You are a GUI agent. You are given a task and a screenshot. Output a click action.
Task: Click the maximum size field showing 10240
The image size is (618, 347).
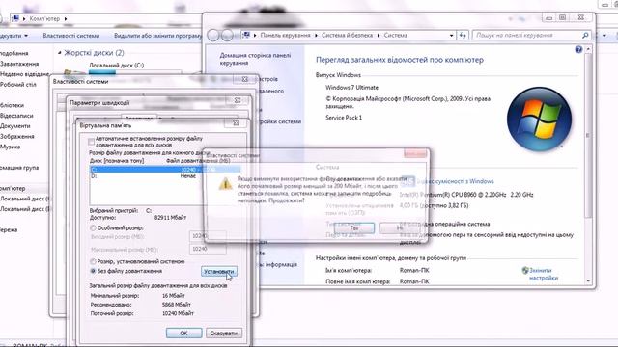pyautogui.click(x=208, y=249)
